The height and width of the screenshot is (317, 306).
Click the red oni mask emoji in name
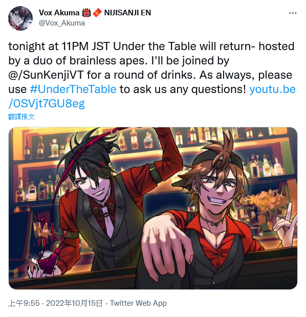pyautogui.click(x=86, y=13)
